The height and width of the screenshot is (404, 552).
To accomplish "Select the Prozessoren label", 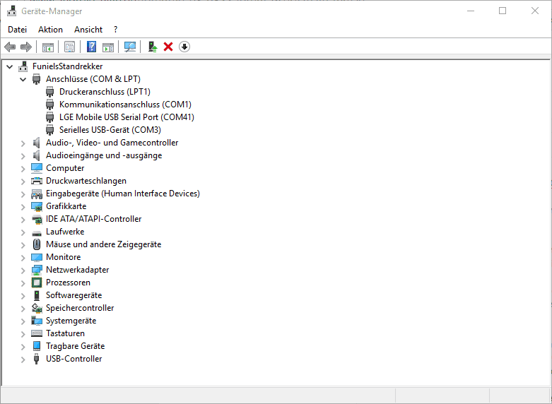I will (x=68, y=283).
